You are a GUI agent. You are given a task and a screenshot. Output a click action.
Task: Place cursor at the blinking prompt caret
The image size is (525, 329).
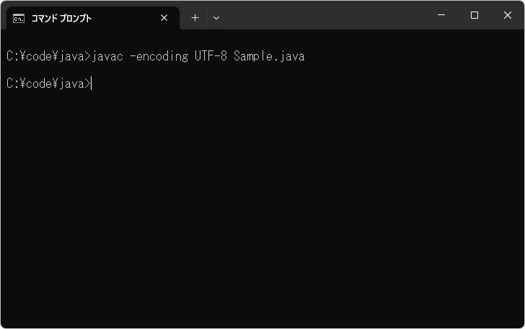[92, 84]
